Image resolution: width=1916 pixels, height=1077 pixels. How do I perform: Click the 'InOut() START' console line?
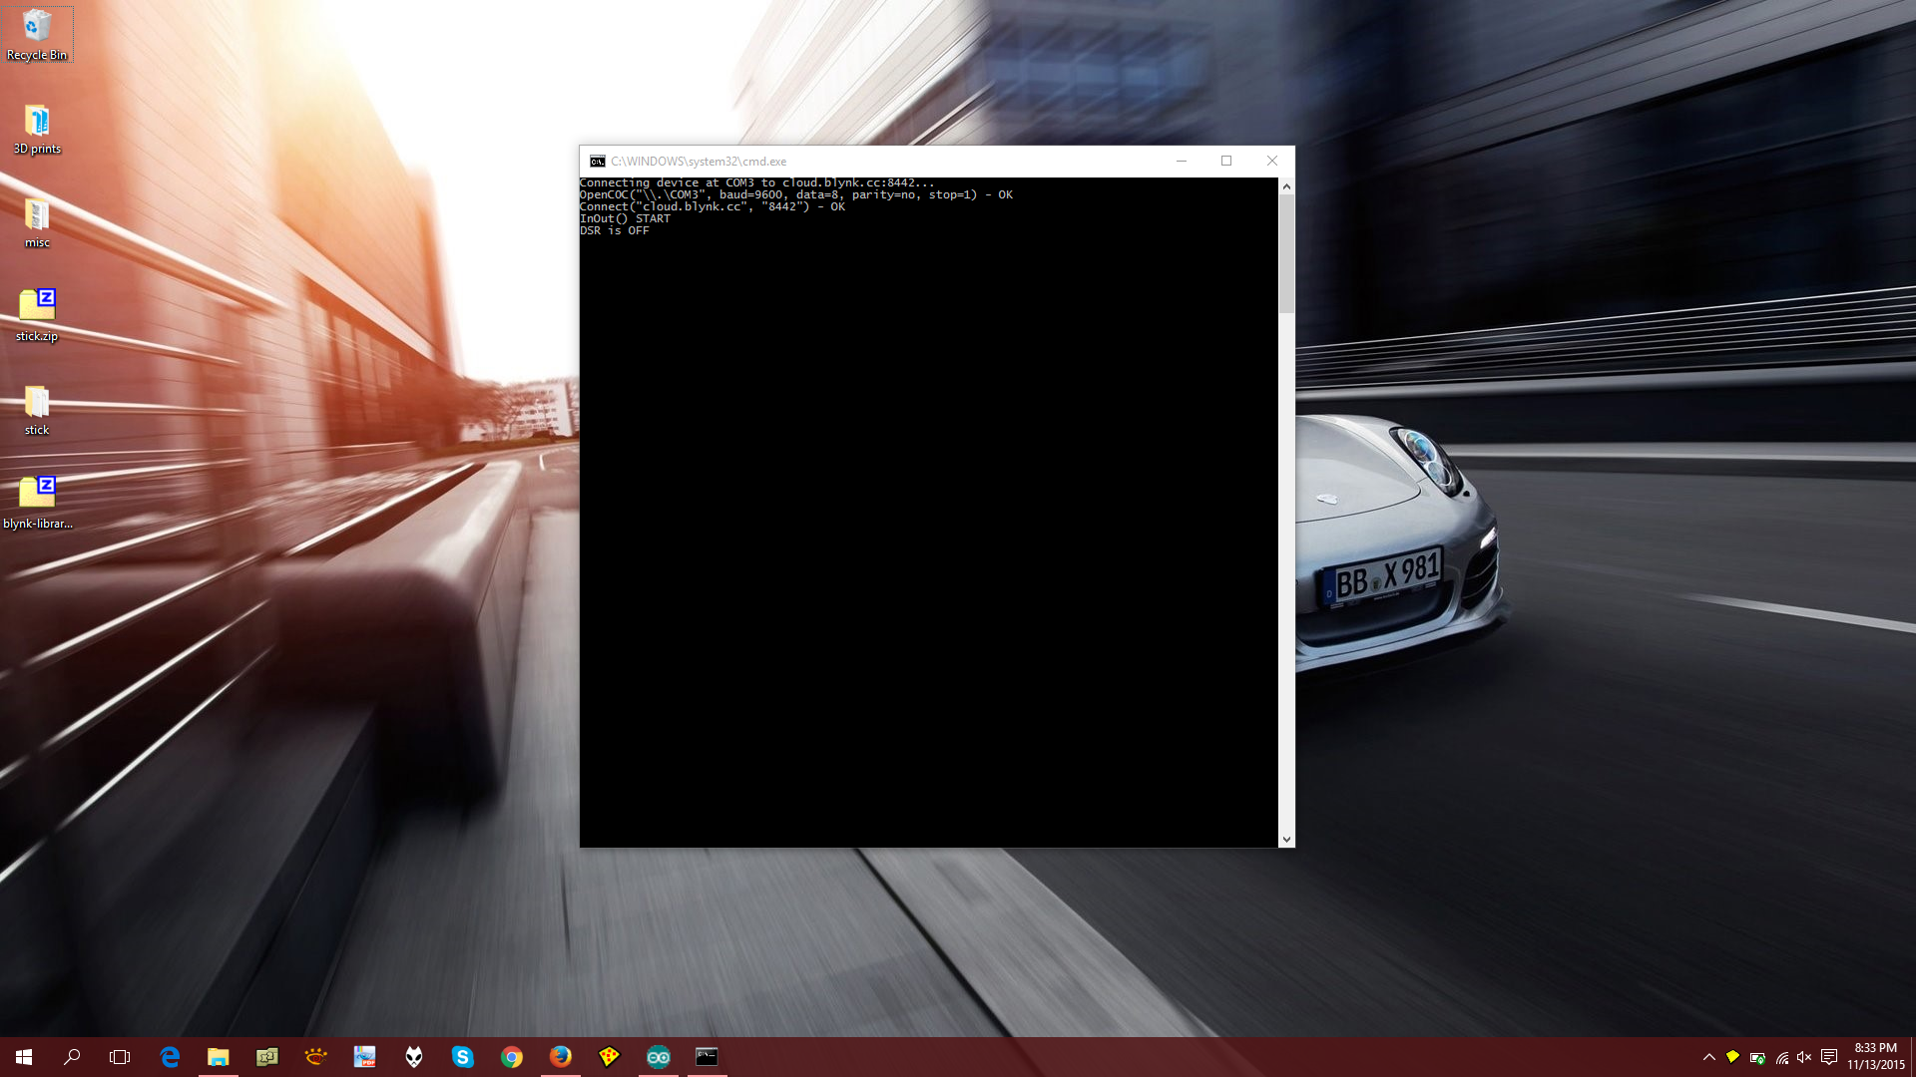tap(626, 219)
